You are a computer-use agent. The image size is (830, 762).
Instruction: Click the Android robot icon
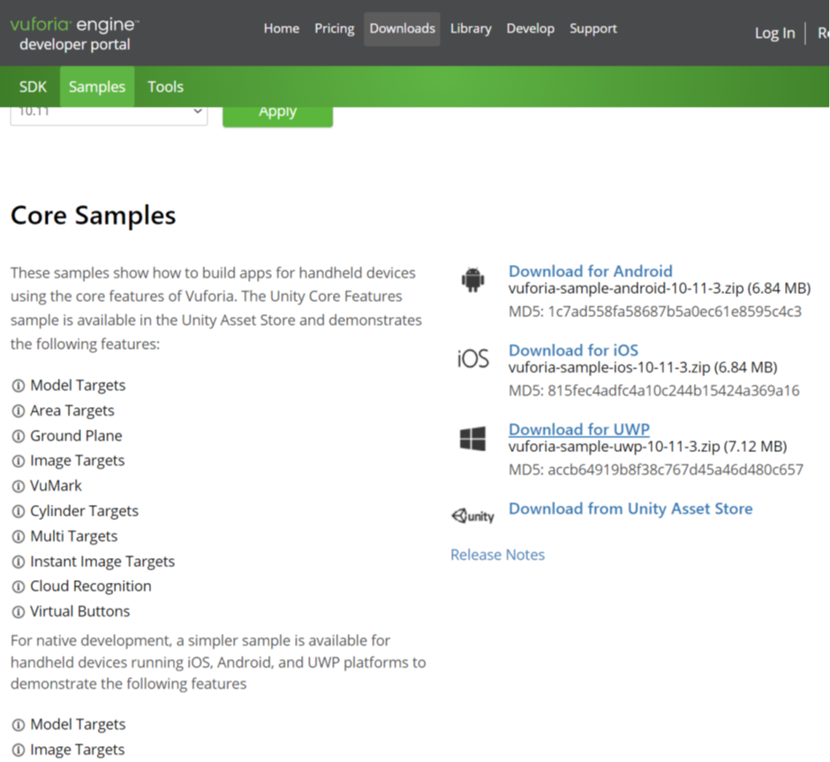click(472, 279)
